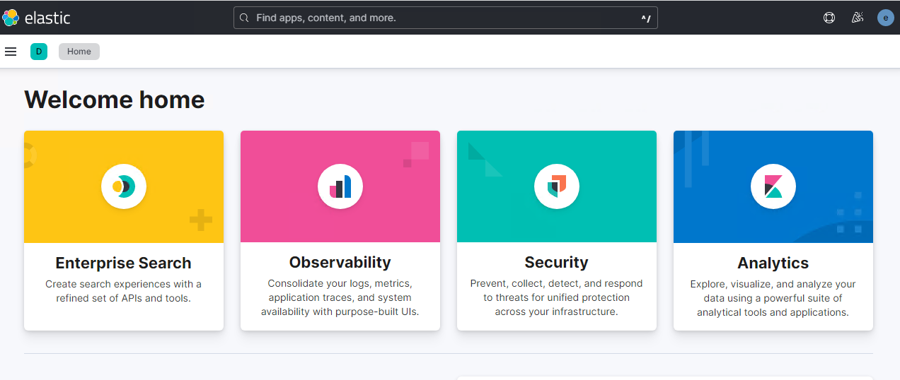
Task: Open the hamburger navigation menu
Action: 11,52
